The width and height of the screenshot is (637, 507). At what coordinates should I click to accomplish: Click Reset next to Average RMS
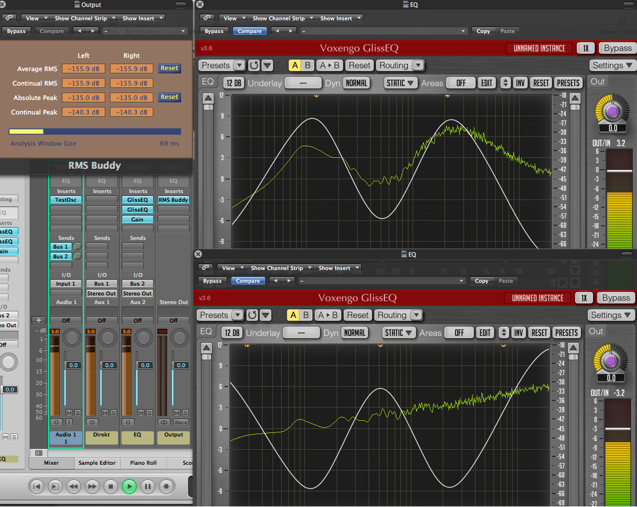point(169,68)
